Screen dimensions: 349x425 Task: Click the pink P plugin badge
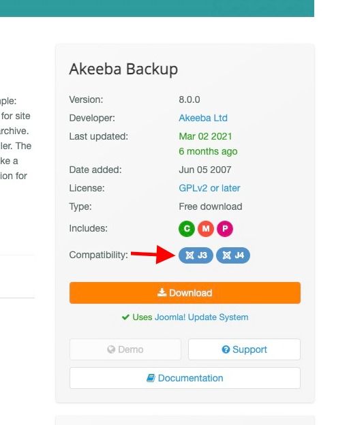[225, 228]
